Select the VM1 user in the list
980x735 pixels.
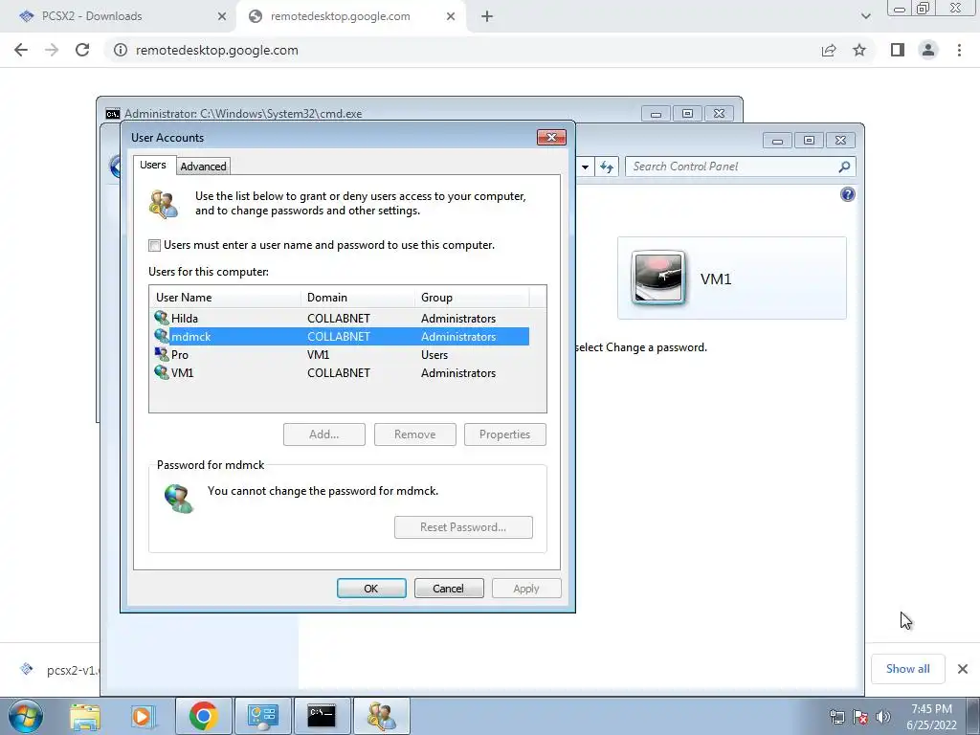coord(342,372)
